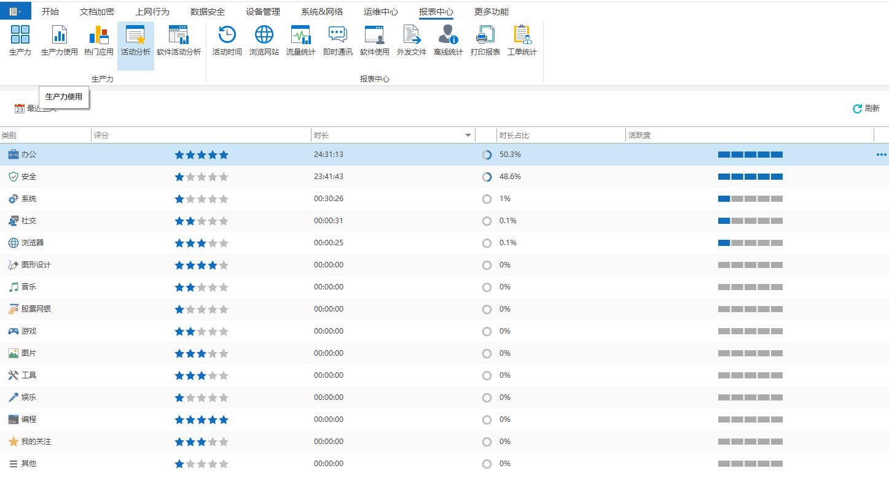The height and width of the screenshot is (479, 889).
Task: Switch to the 数据安全 tab
Action: 208,12
